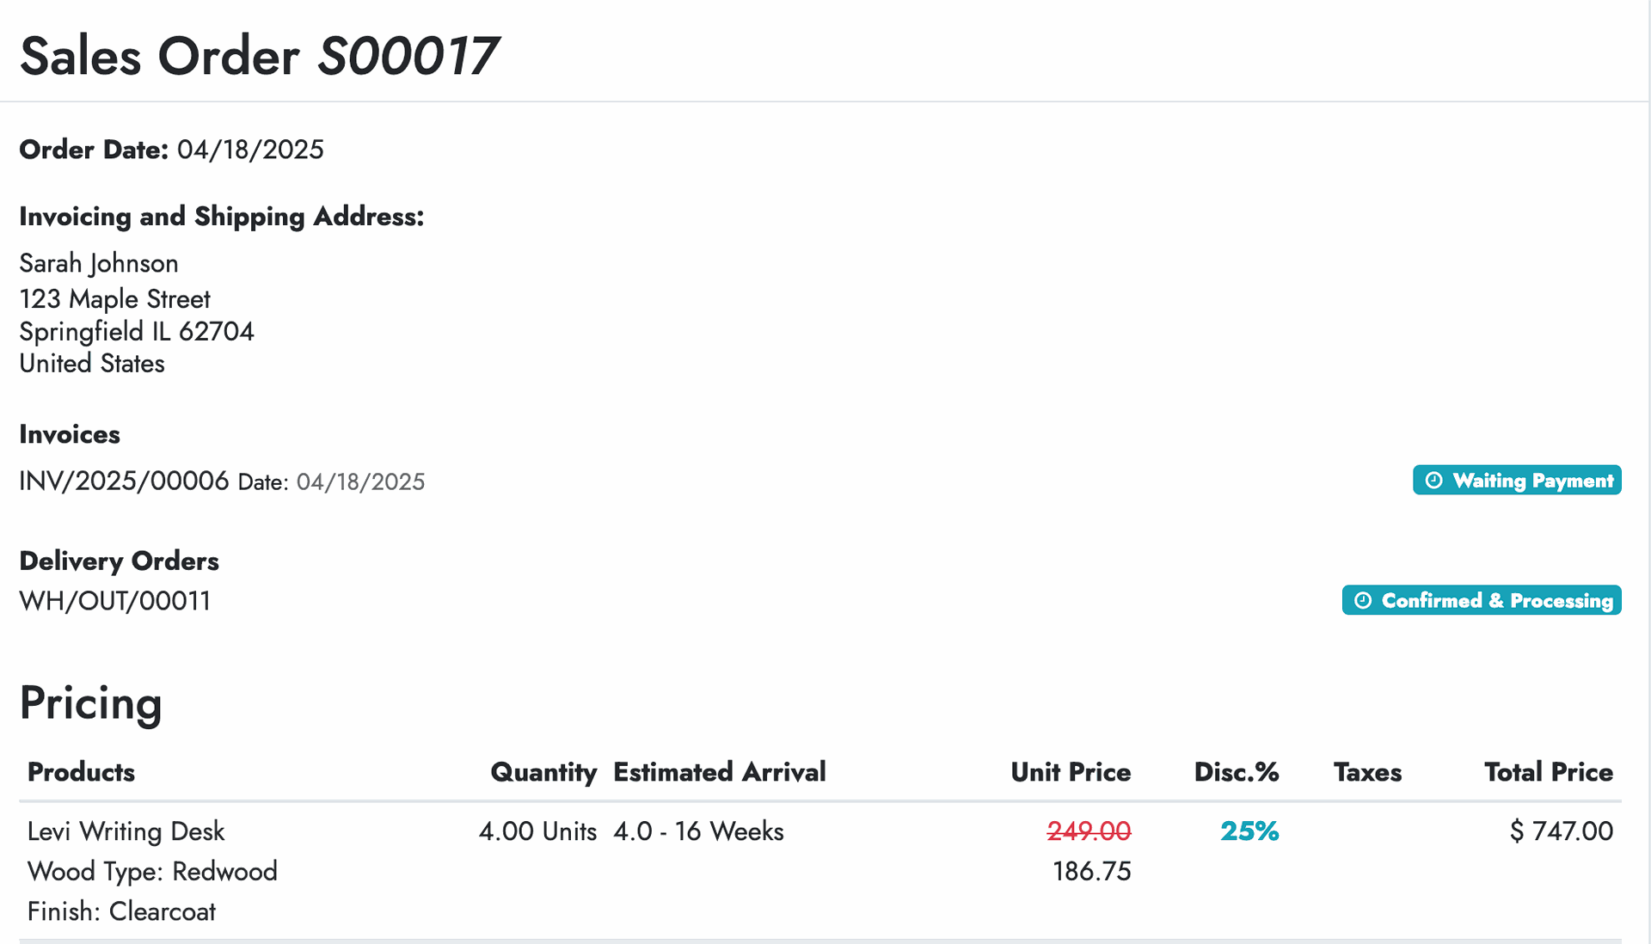The width and height of the screenshot is (1651, 944).
Task: Click the Quantity column header
Action: [543, 772]
